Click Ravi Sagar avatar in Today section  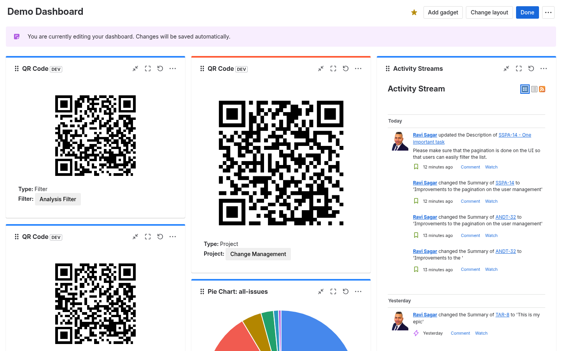[x=400, y=141]
